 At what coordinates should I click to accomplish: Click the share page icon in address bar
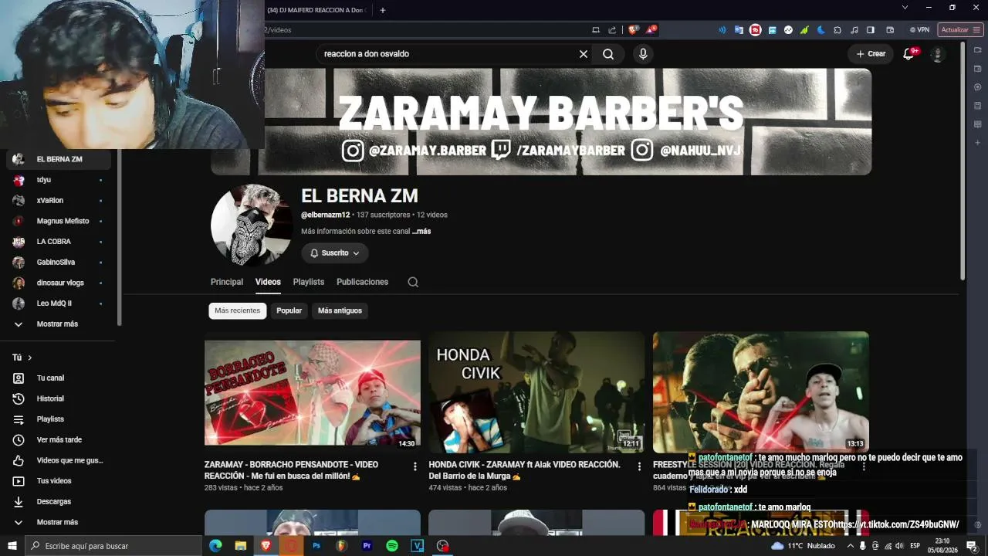(x=612, y=30)
